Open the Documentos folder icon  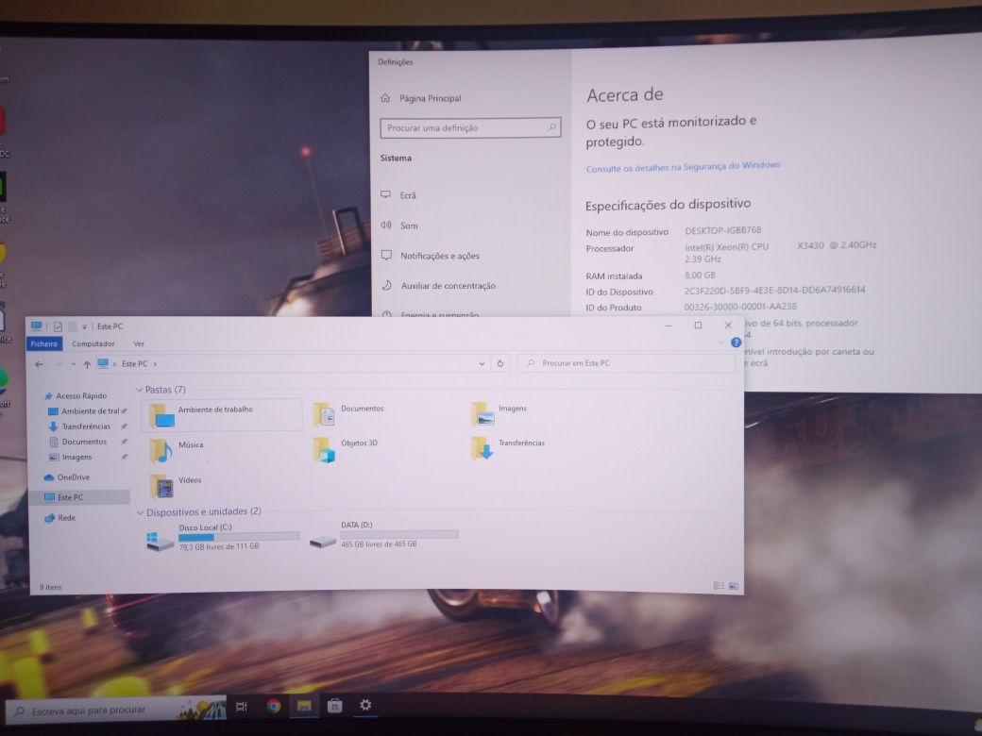tap(324, 414)
